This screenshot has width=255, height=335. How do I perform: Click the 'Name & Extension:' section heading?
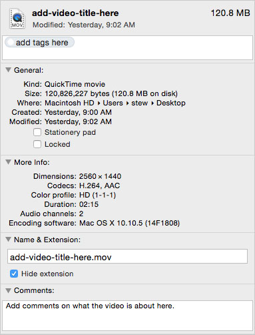[x=47, y=240]
